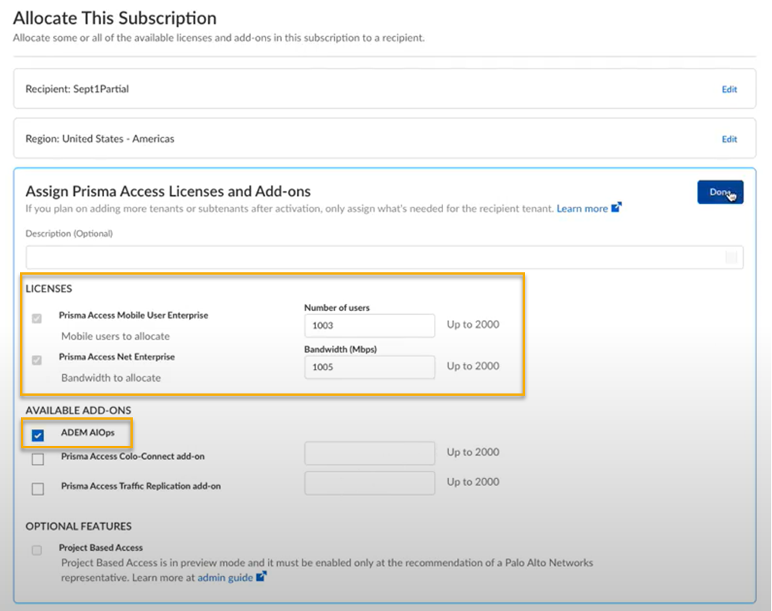Click the Number of users field
Image resolution: width=772 pixels, height=611 pixels.
[370, 326]
